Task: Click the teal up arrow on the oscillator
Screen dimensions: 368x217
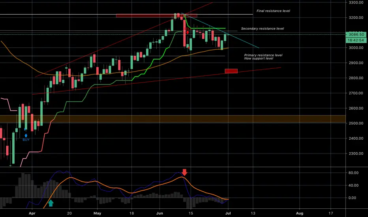Action: tap(51, 203)
